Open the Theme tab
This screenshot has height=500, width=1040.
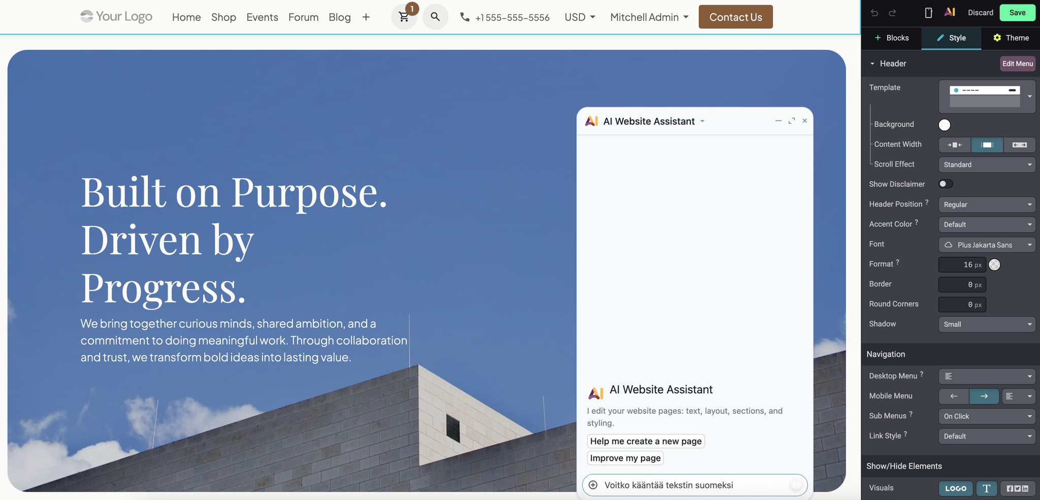1011,38
